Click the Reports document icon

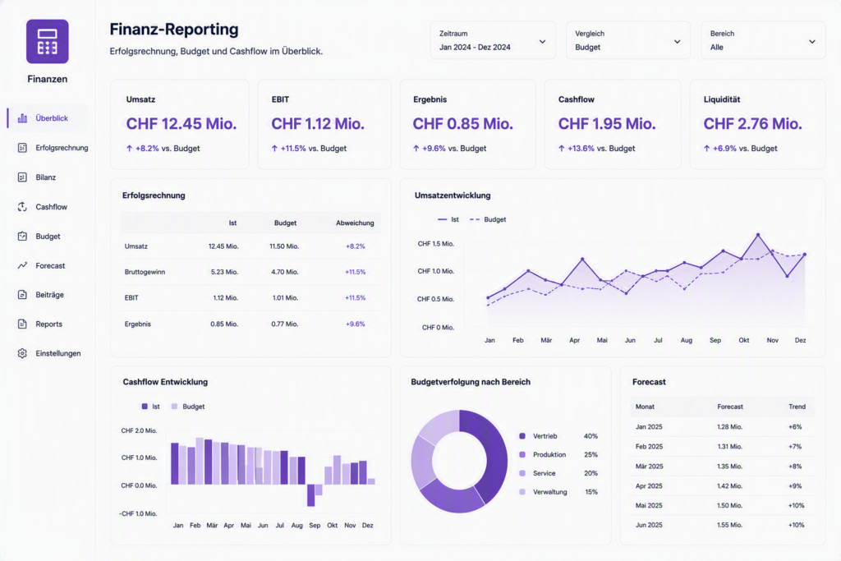click(22, 324)
